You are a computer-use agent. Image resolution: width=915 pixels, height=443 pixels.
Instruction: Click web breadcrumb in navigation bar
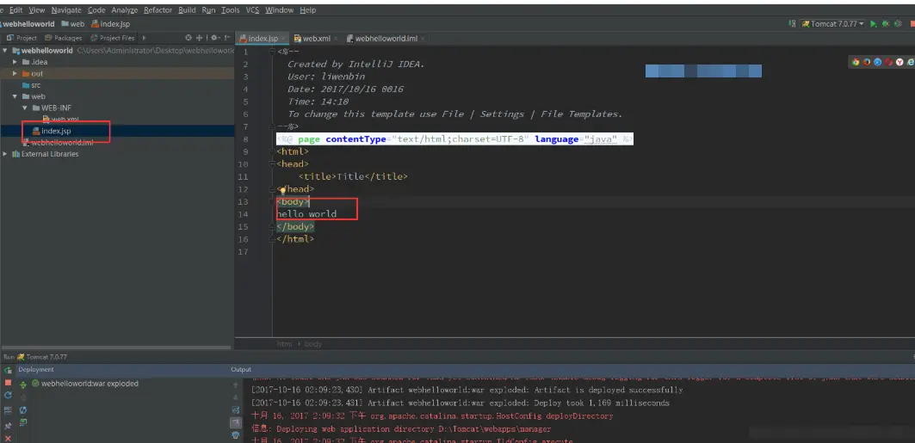pyautogui.click(x=73, y=24)
